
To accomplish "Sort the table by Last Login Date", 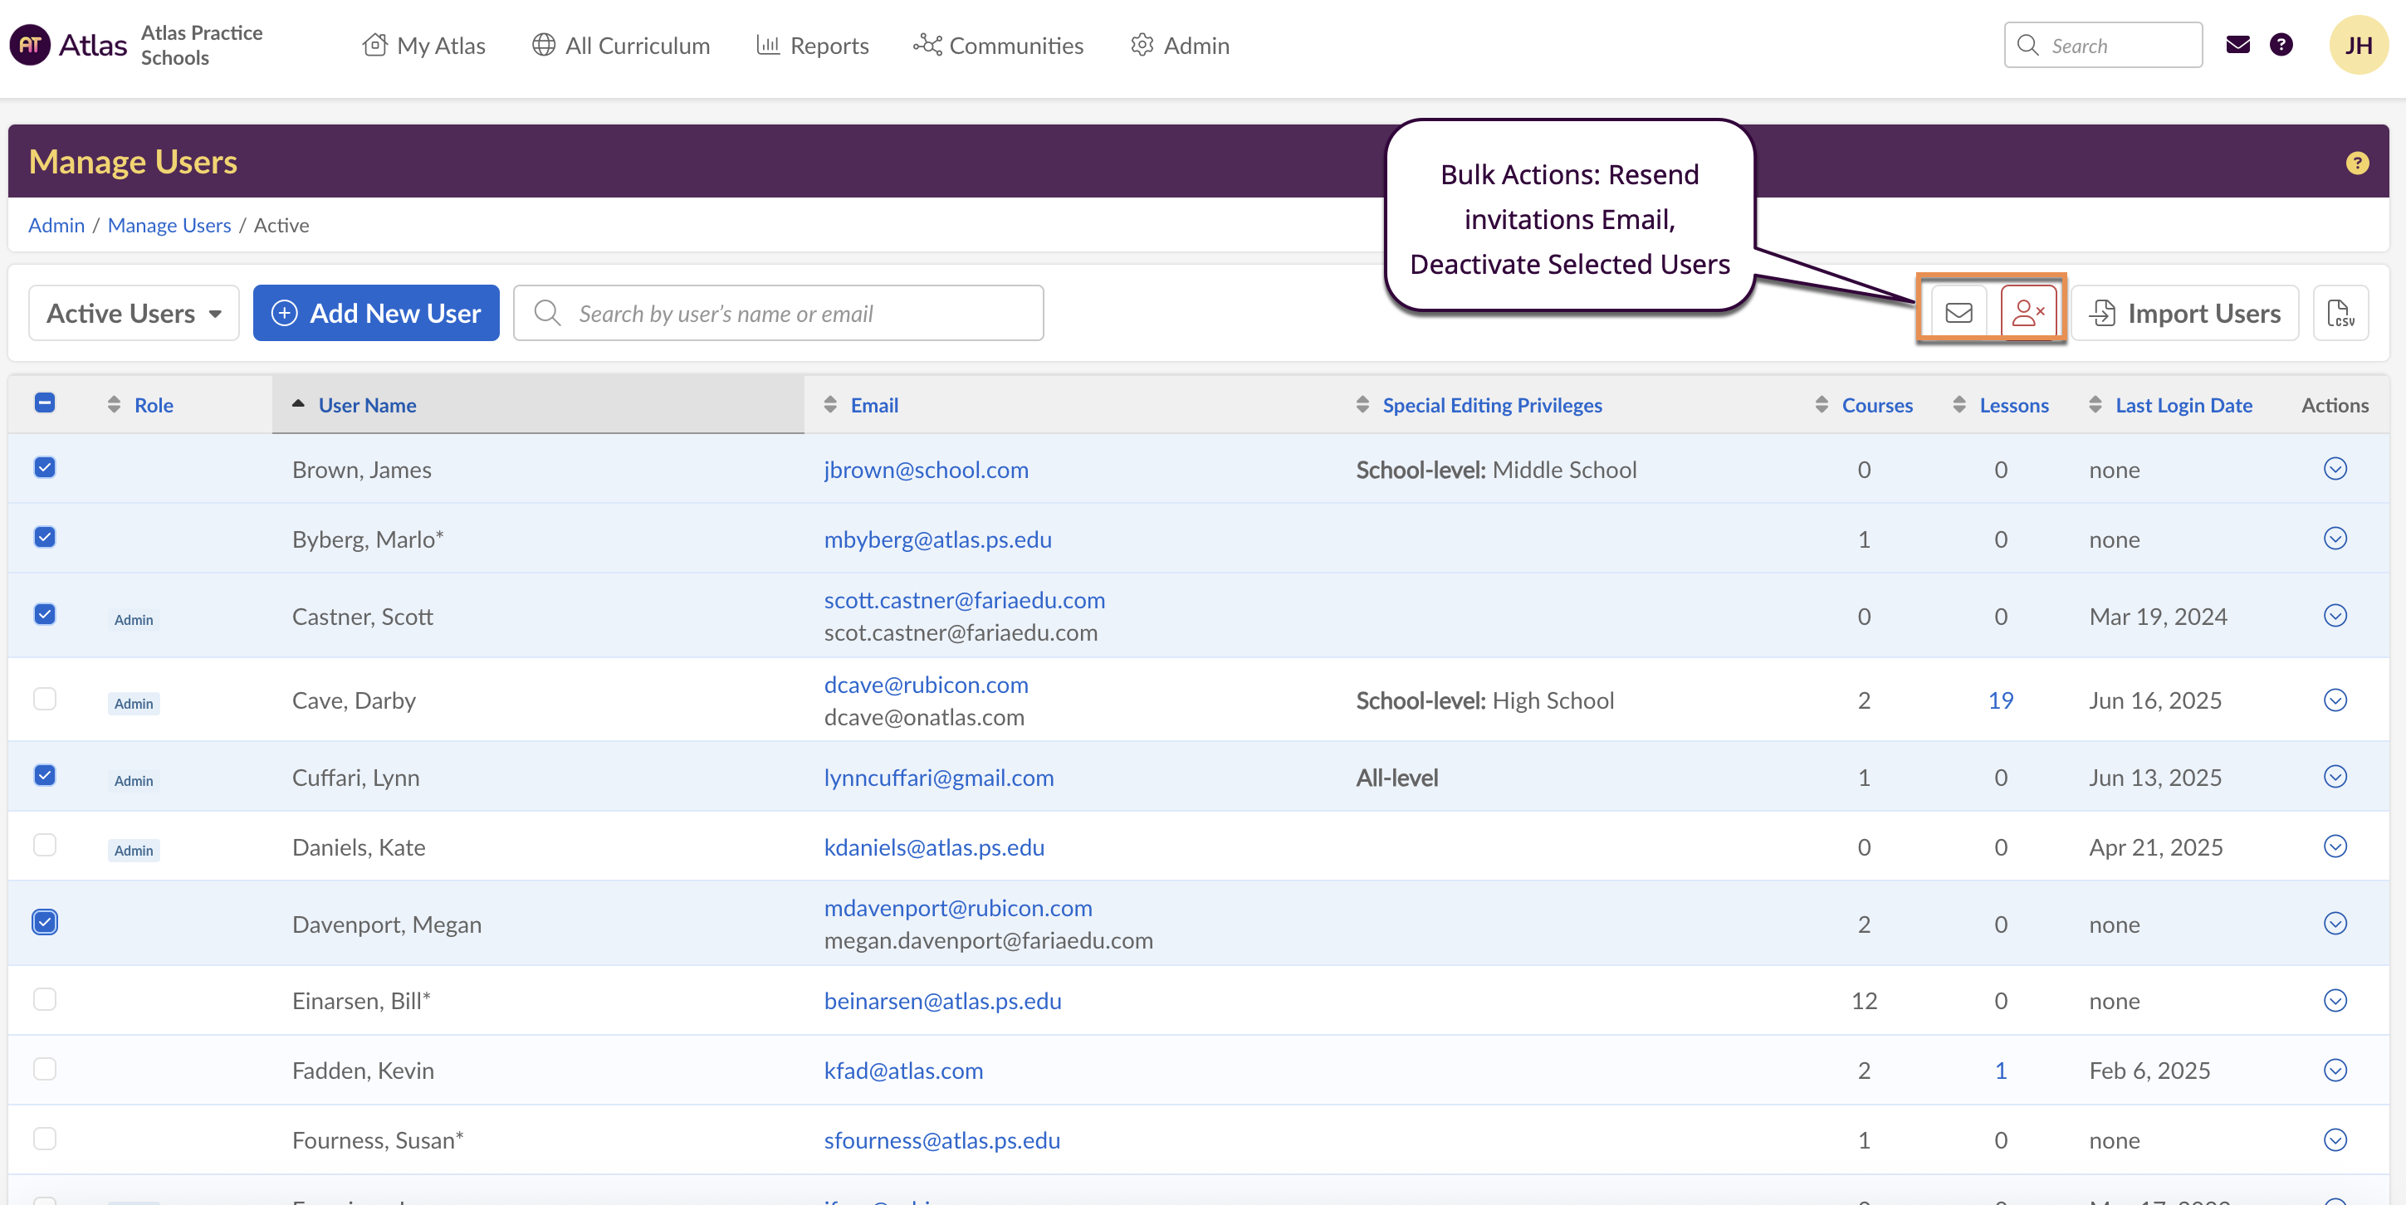I will click(2183, 405).
